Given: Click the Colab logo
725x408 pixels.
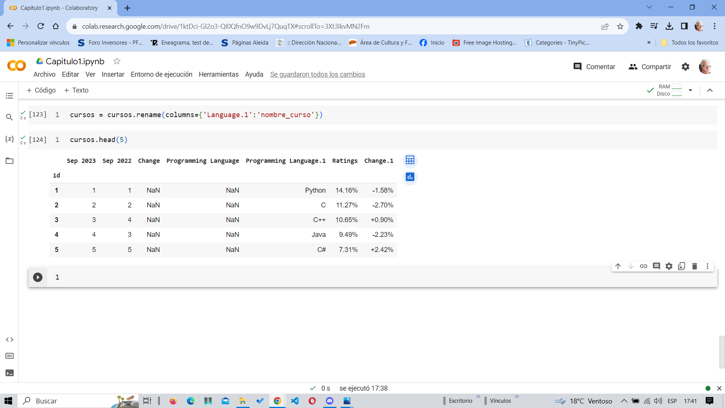Looking at the screenshot, I should (x=17, y=66).
